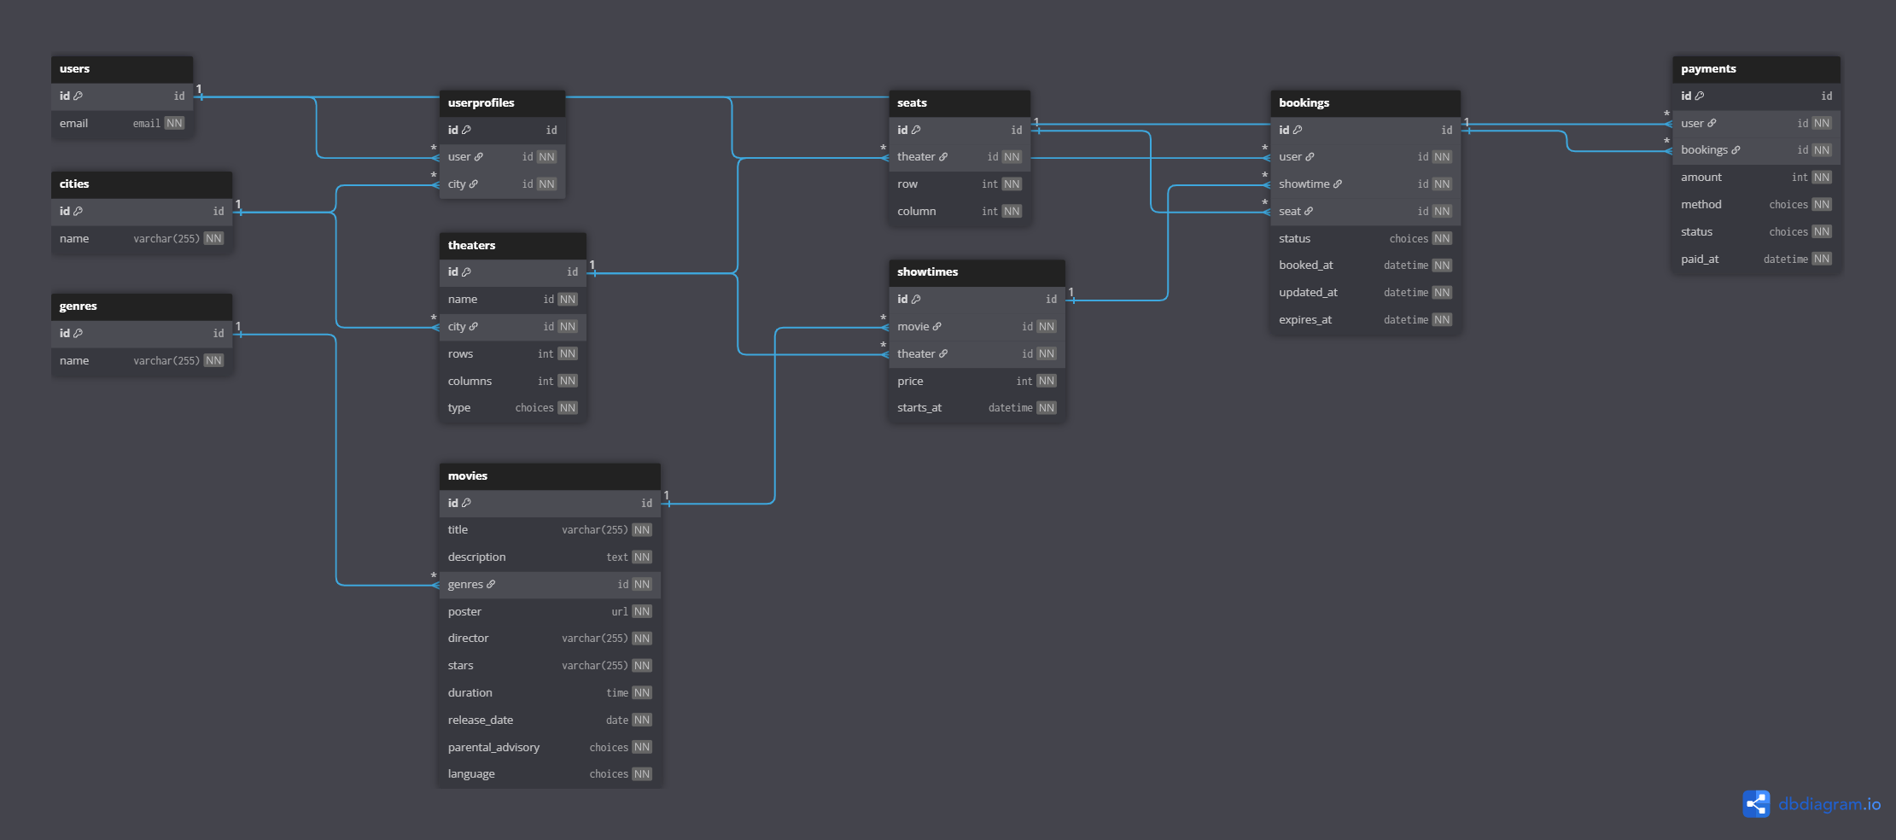The image size is (1896, 840).
Task: Click link icon beside payments user field
Action: pyautogui.click(x=1712, y=124)
